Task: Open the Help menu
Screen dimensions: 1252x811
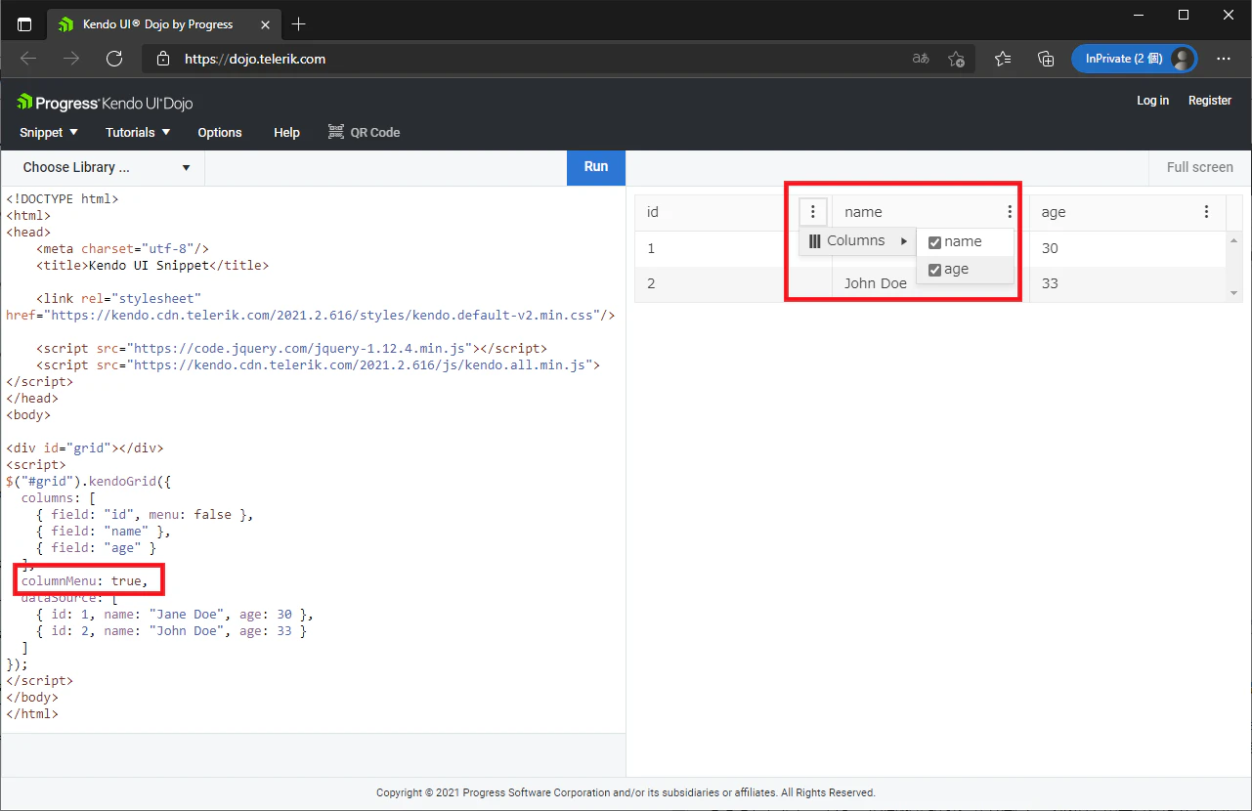Action: pyautogui.click(x=286, y=132)
